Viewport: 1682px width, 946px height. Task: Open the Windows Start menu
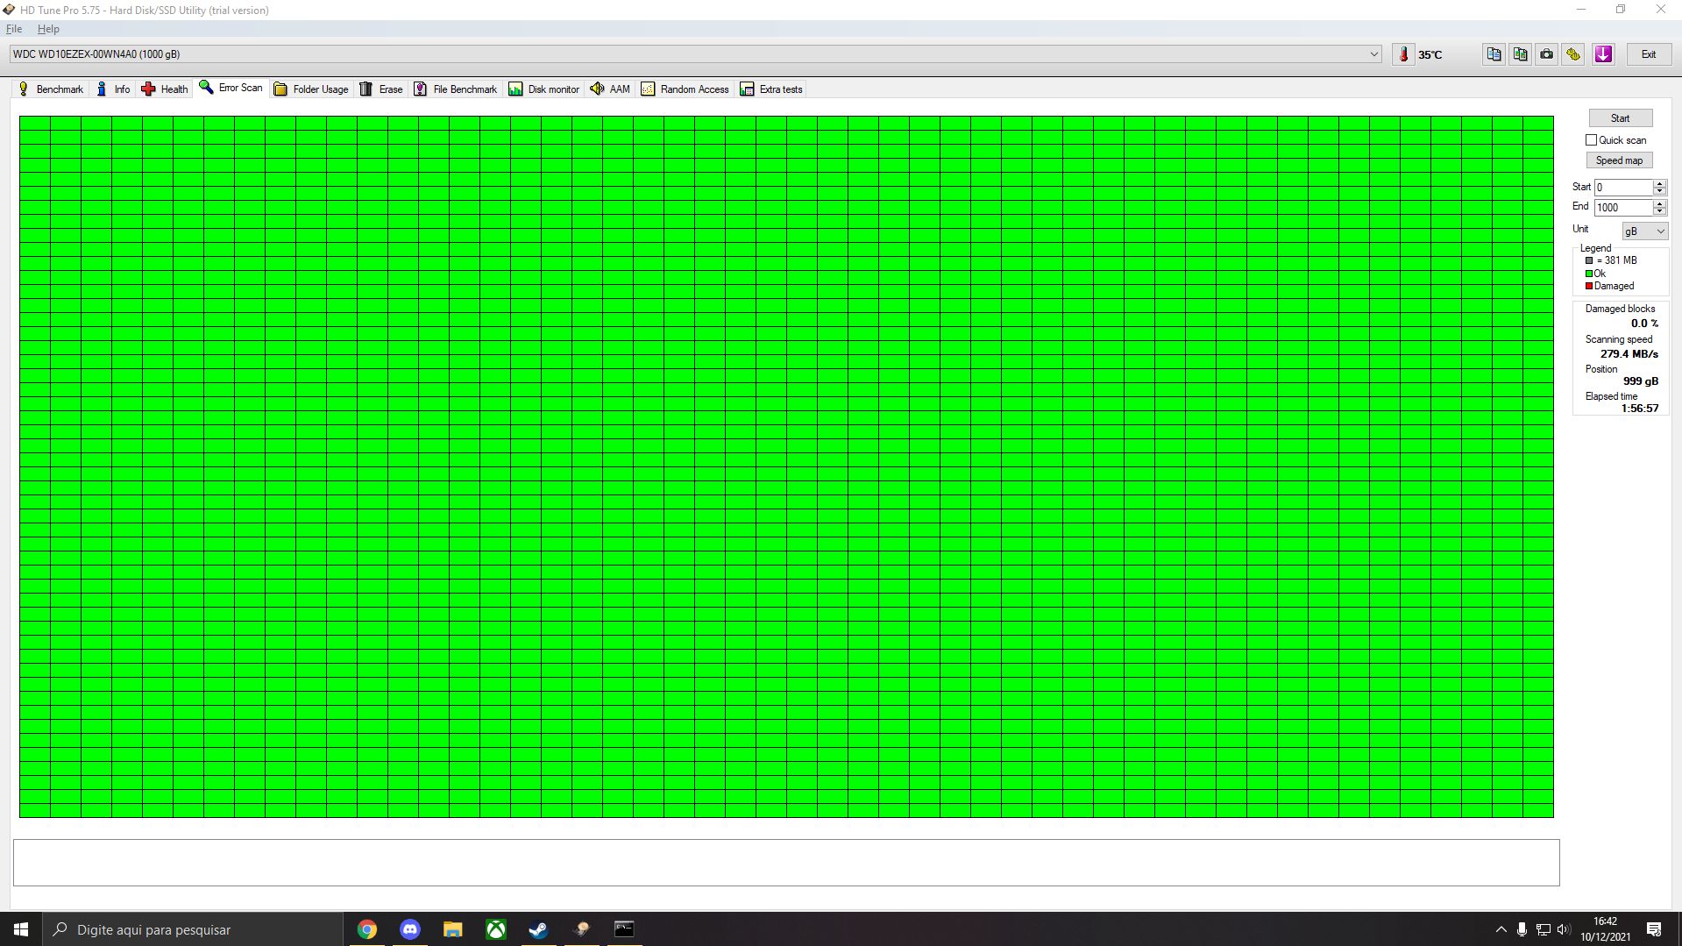(21, 929)
